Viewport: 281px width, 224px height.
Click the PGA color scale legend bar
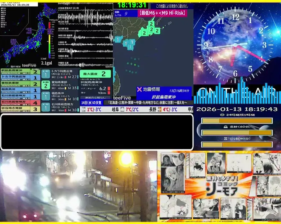point(49,40)
